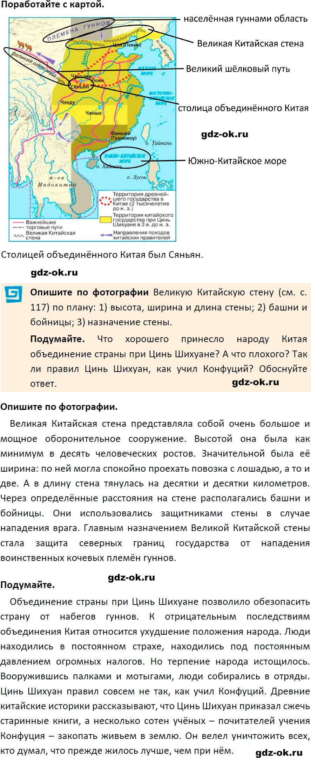Click the gdz-ok.ru link below the Сяньян sentence
This screenshot has width=311, height=758.
[x=54, y=273]
